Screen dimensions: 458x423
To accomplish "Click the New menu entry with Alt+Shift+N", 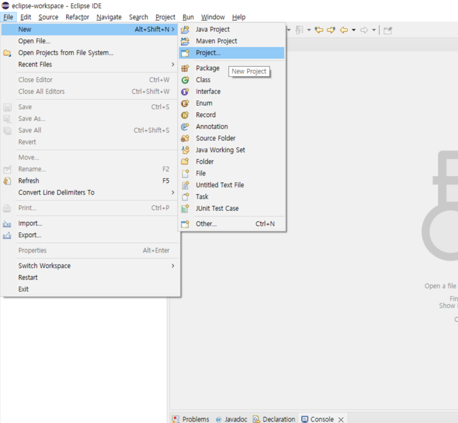I will pos(89,29).
